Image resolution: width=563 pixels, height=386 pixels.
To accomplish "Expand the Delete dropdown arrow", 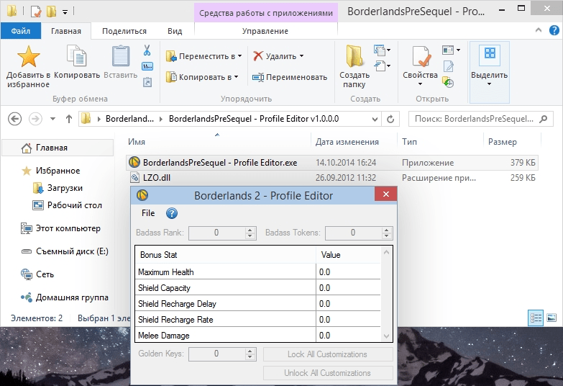I will click(301, 56).
